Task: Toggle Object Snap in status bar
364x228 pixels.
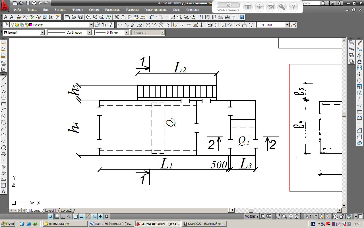Action: [75, 216]
